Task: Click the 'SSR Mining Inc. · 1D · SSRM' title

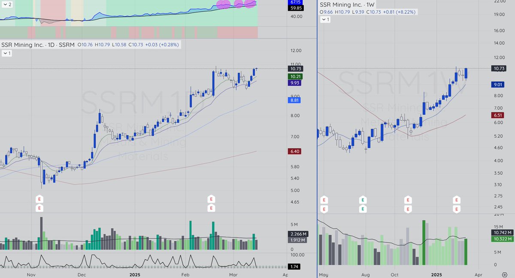Action: pos(37,45)
